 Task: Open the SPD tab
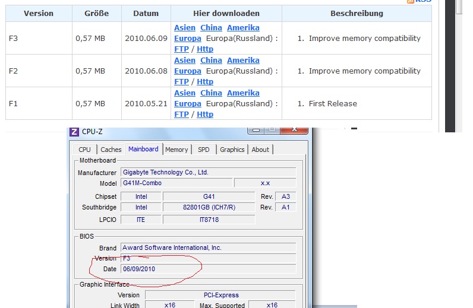click(204, 150)
